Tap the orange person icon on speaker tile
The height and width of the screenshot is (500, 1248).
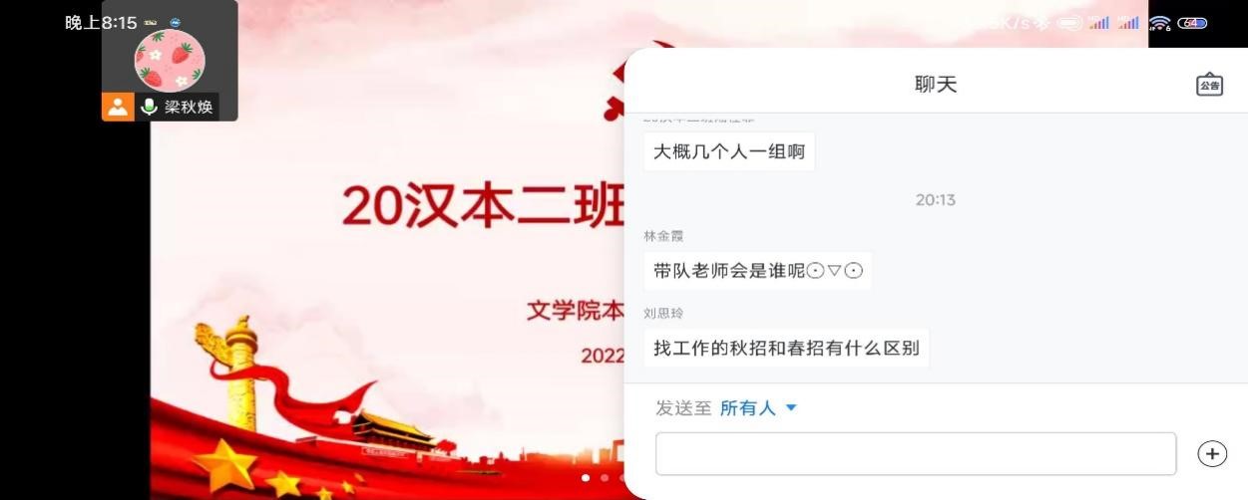click(118, 107)
